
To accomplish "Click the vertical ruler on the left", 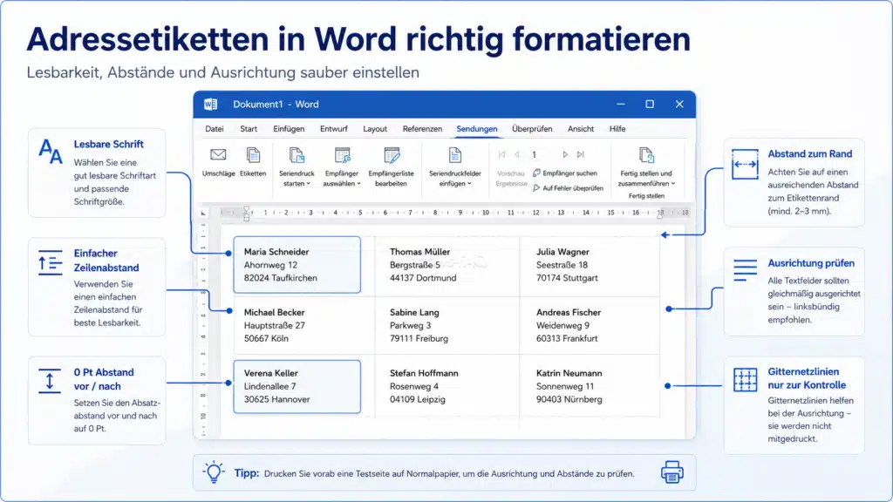I will click(x=203, y=329).
